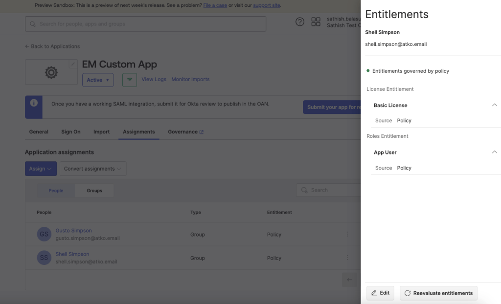
Task: Switch to the Sign On tab
Action: (71, 131)
